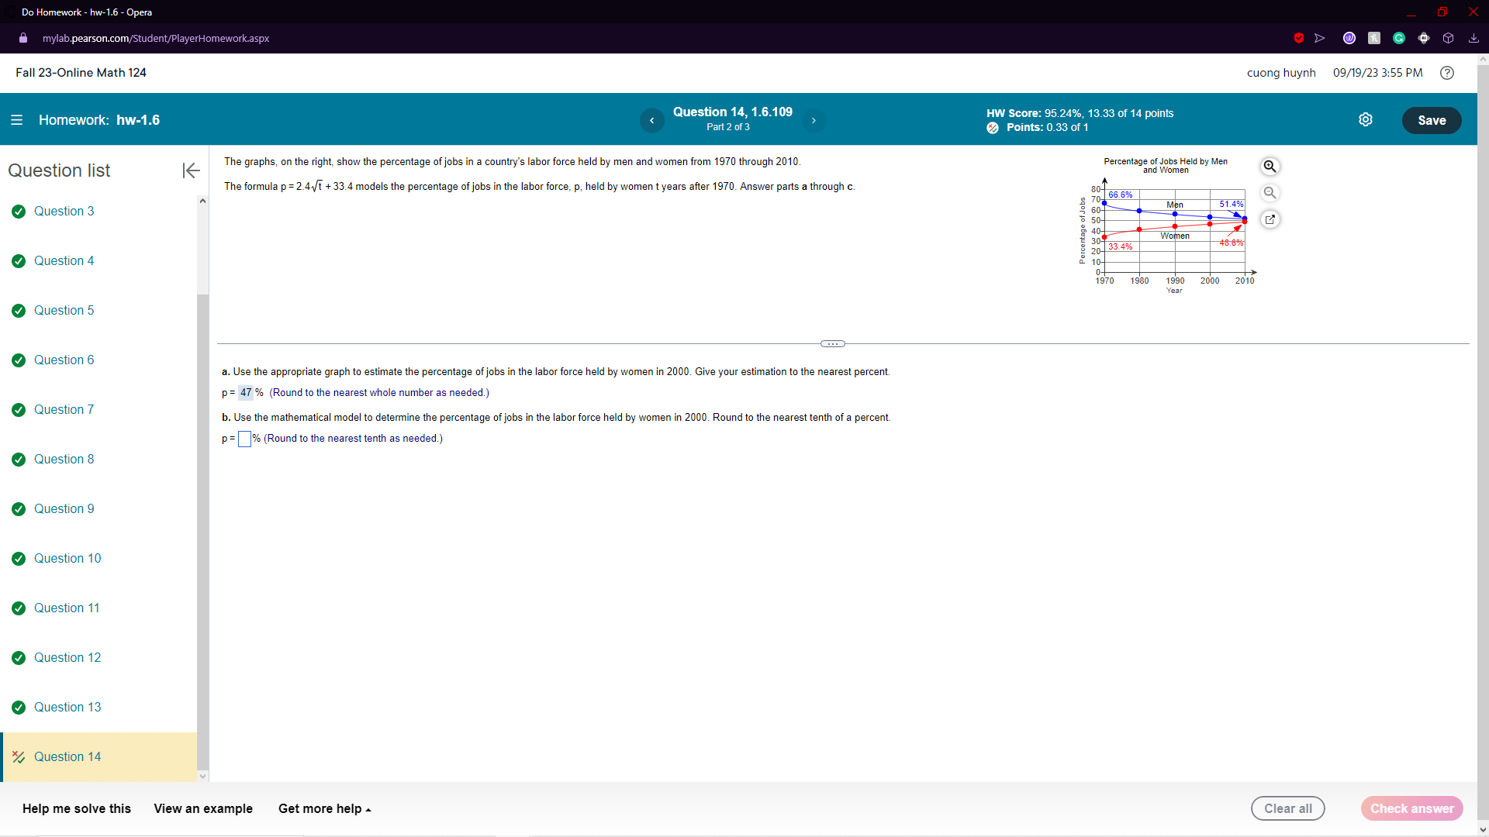Zoom out on the graph image
The image size is (1489, 837).
pos(1270,193)
